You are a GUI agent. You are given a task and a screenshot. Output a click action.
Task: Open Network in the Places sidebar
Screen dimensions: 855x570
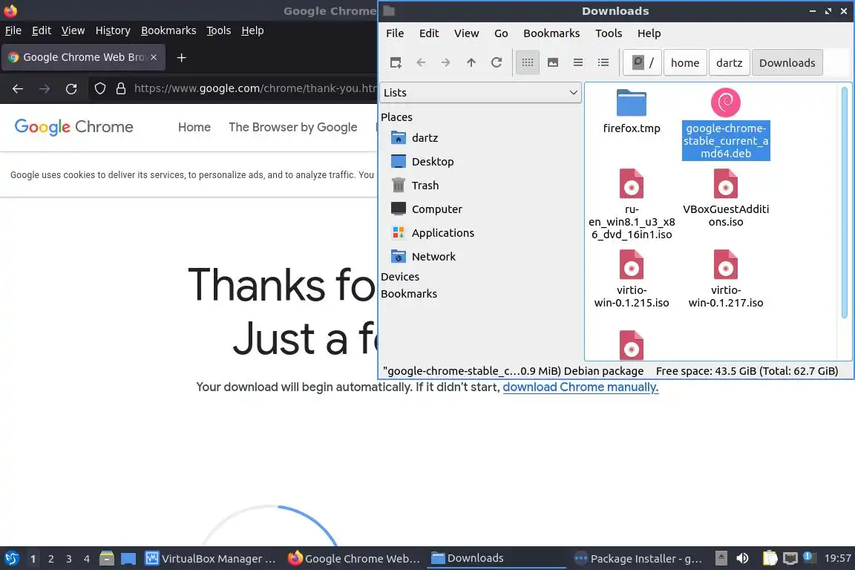click(422, 256)
